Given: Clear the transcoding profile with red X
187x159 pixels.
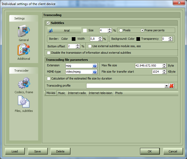Looking at the screenshot, I should tap(171, 86).
